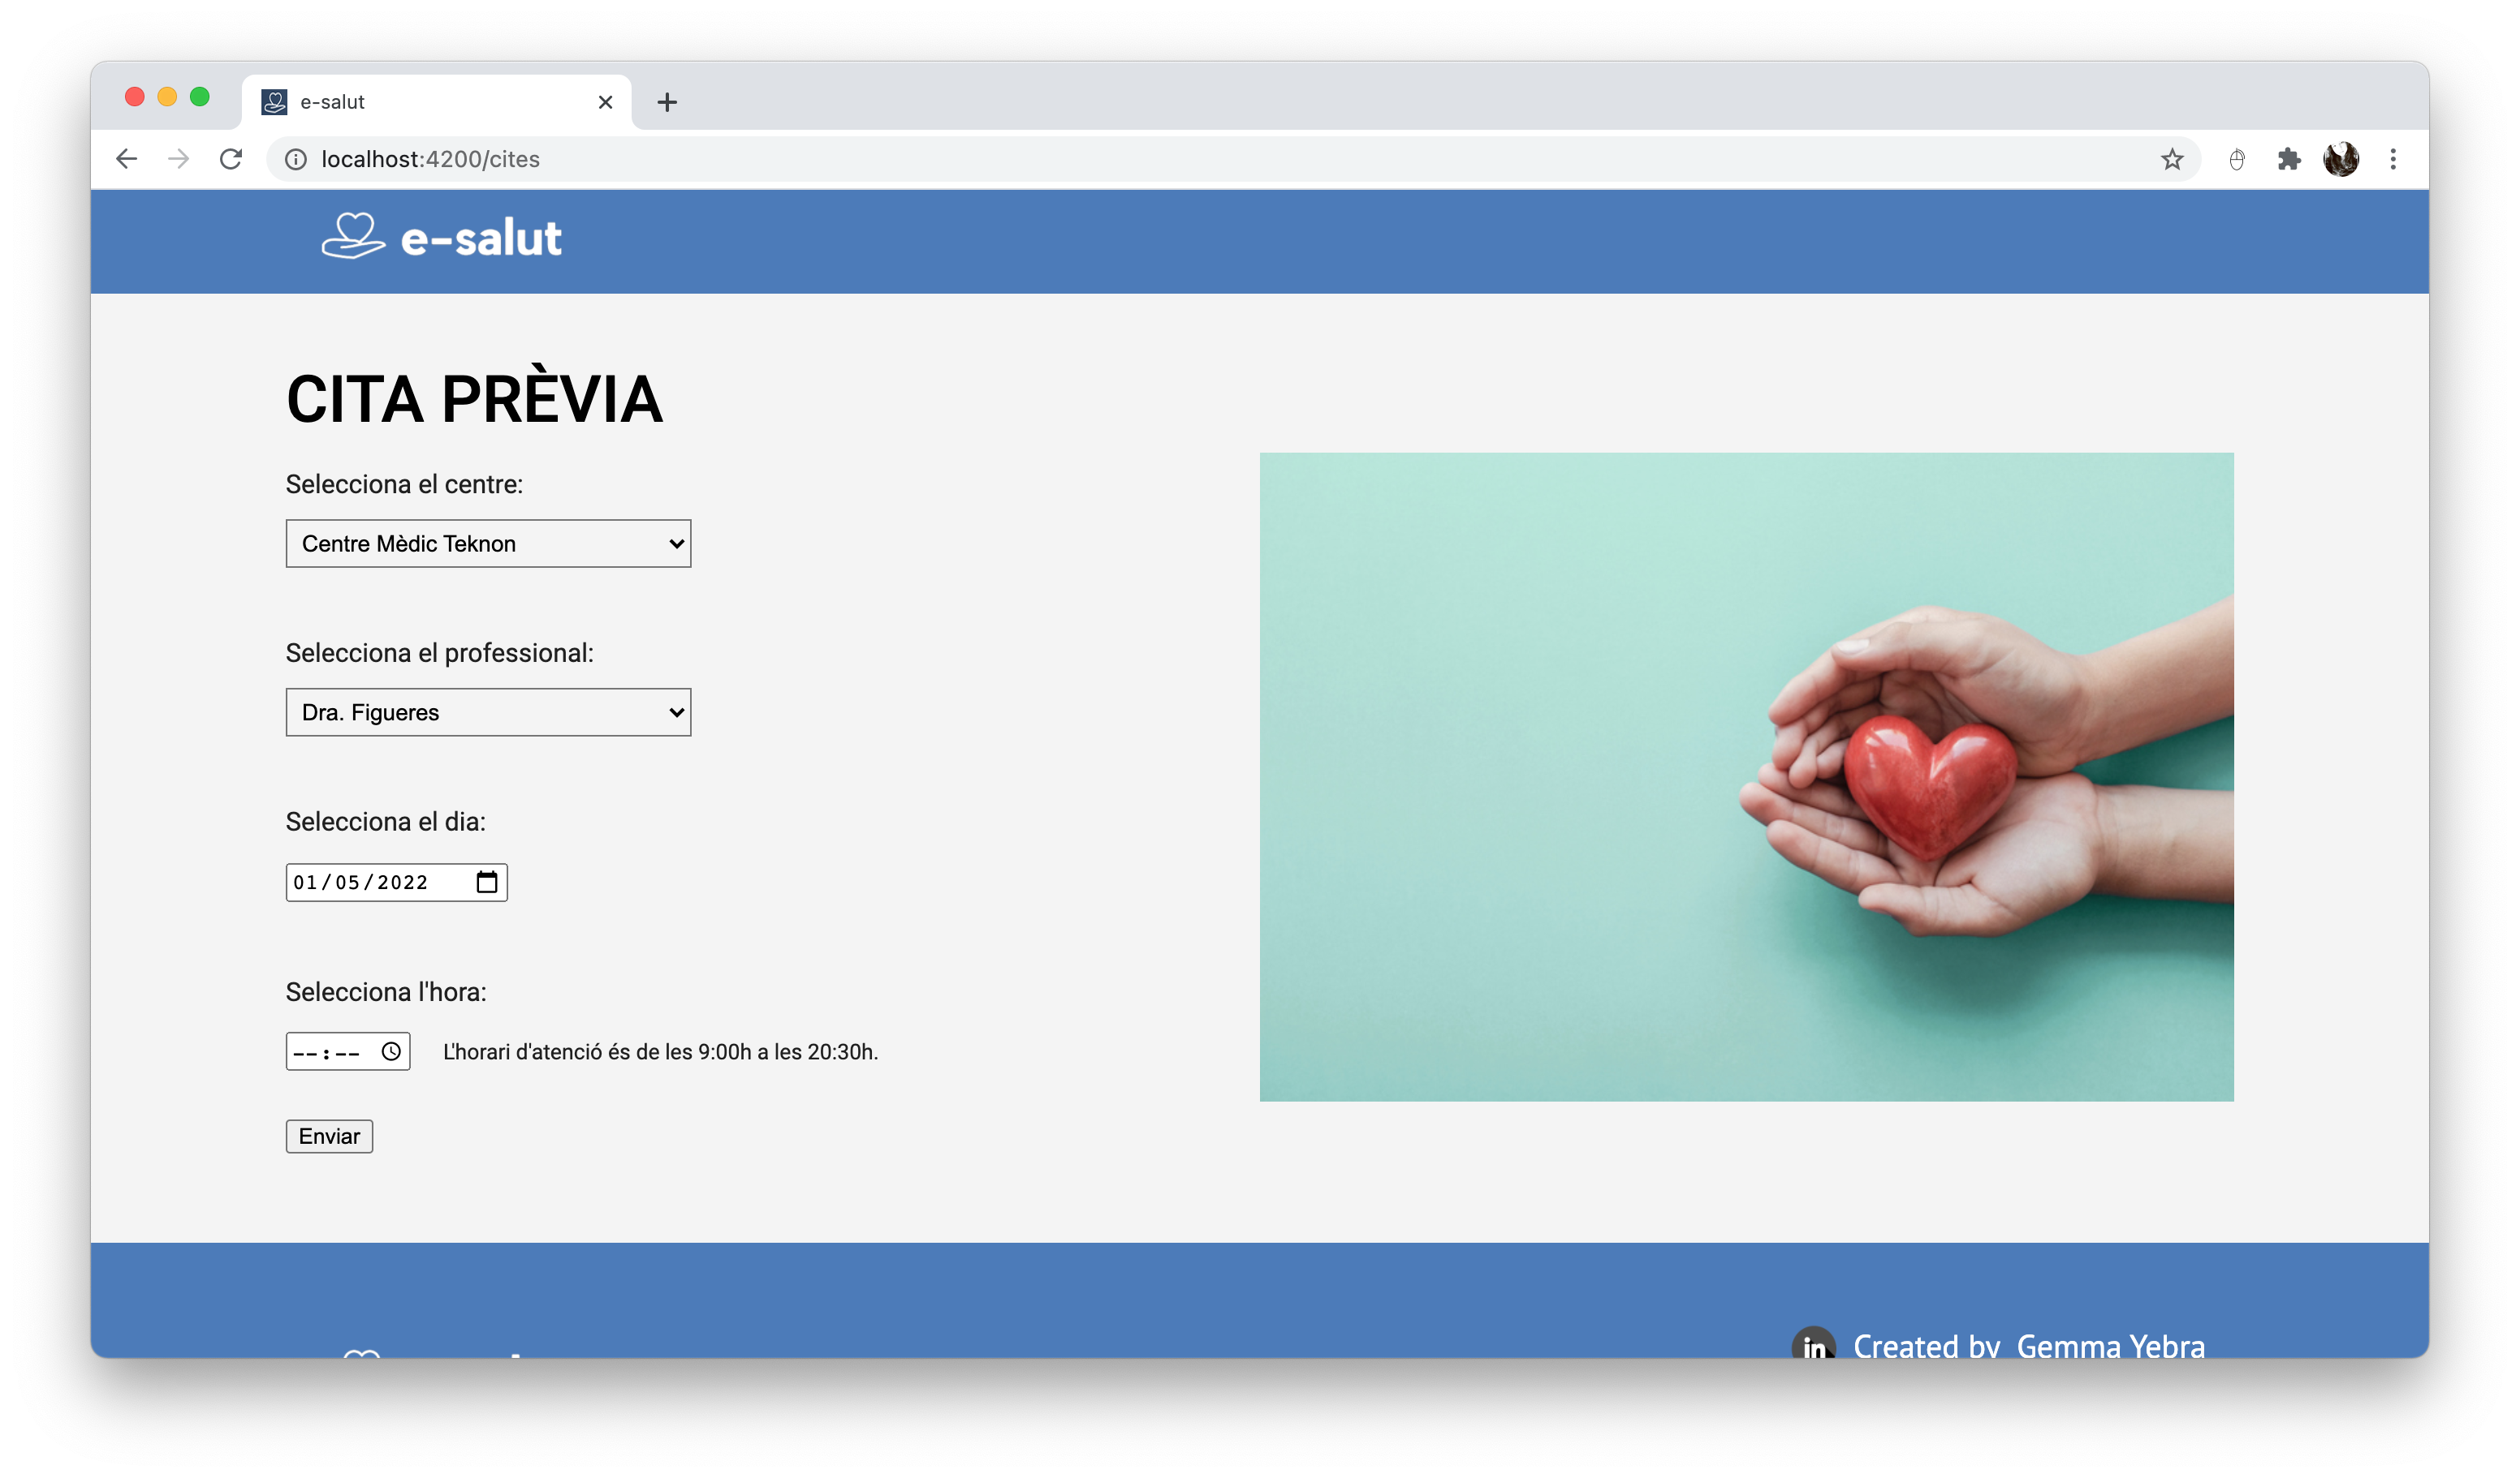Open the calendar picker icon in date field

(x=486, y=883)
